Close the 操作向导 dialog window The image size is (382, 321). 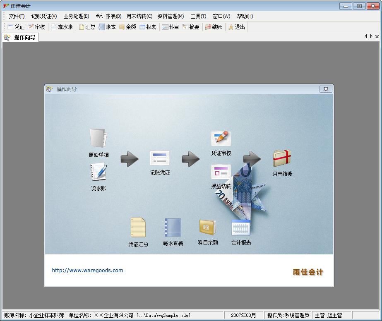(x=326, y=89)
